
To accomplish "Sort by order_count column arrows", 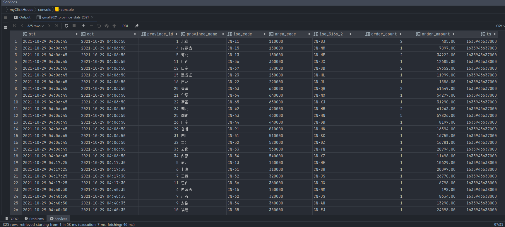I will click(400, 34).
